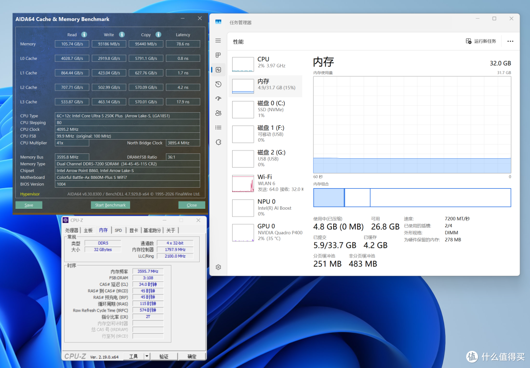Select NPU 0 performance item
This screenshot has height=368, width=530.
(265, 208)
